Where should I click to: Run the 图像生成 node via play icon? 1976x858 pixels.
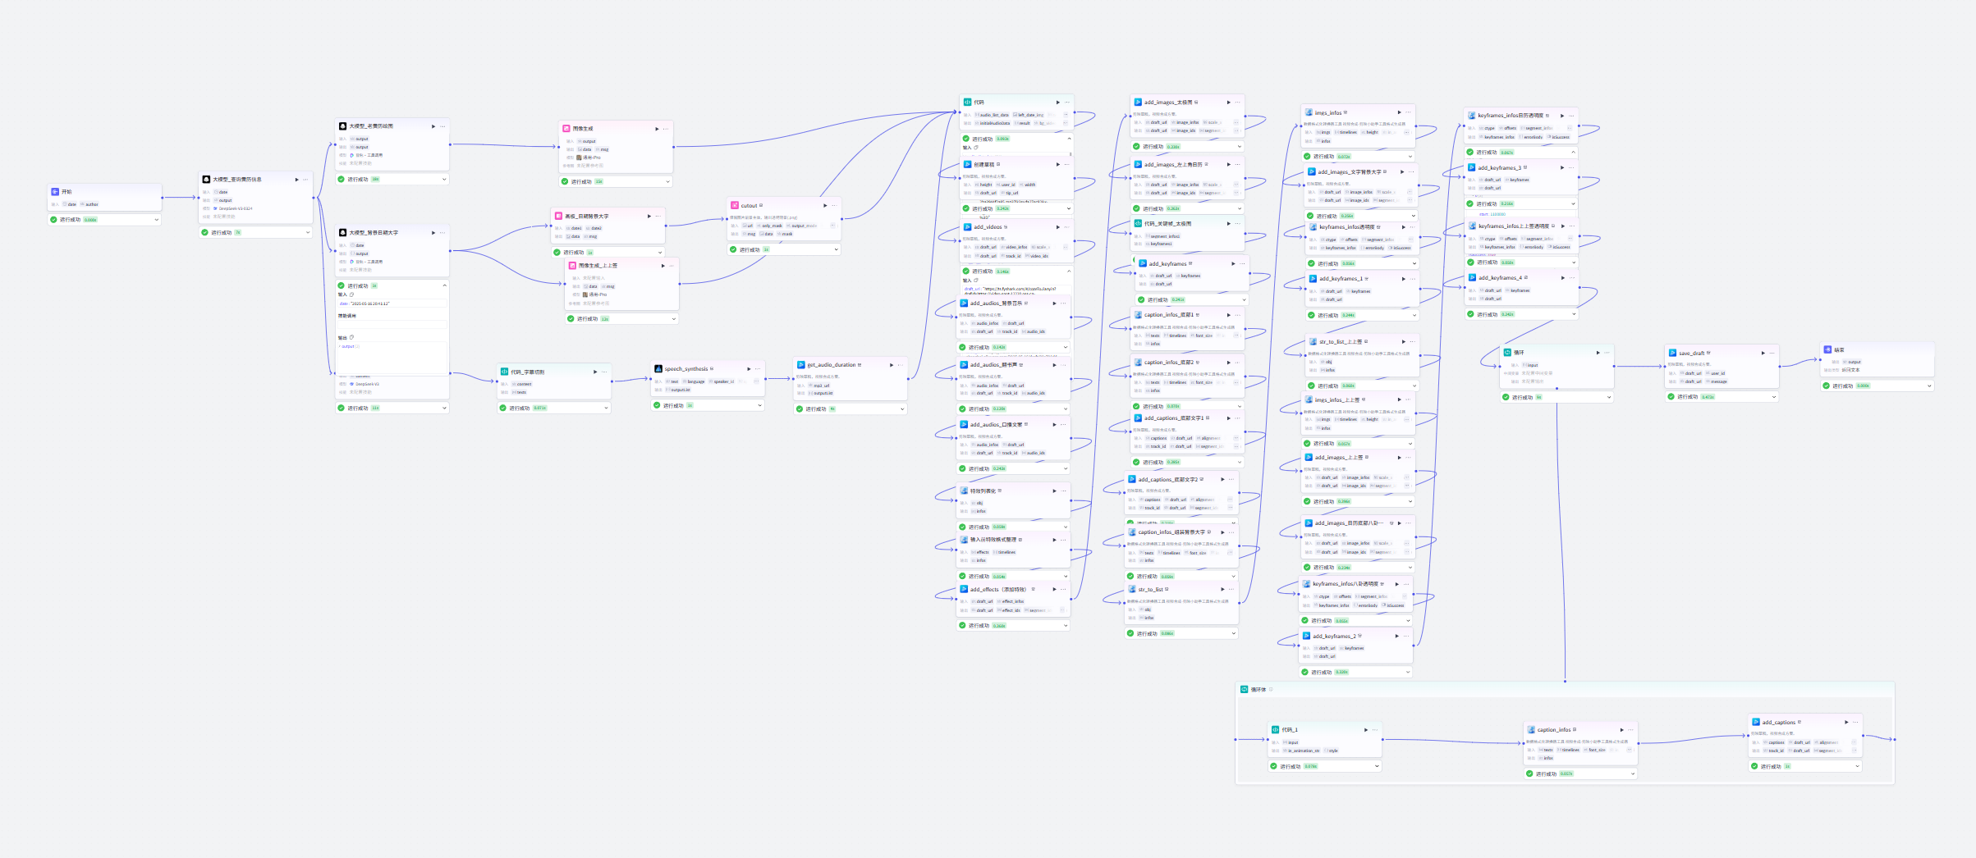(657, 129)
